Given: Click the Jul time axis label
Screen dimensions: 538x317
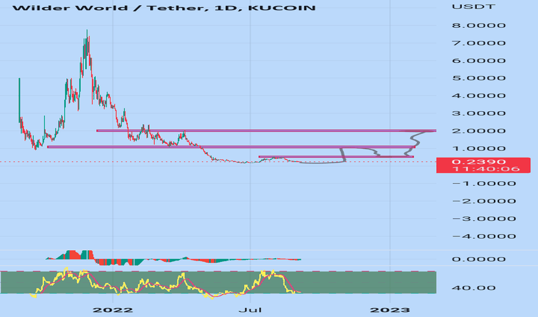Looking at the screenshot, I should point(250,310).
